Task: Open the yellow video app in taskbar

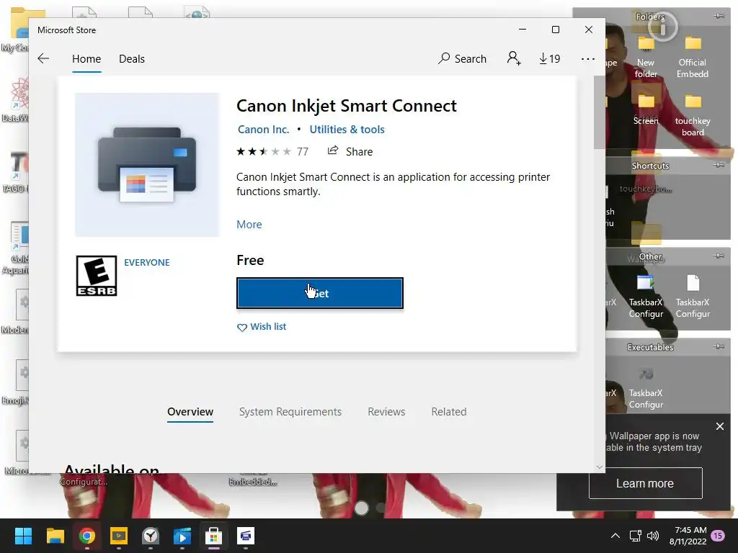Action: pos(119,536)
